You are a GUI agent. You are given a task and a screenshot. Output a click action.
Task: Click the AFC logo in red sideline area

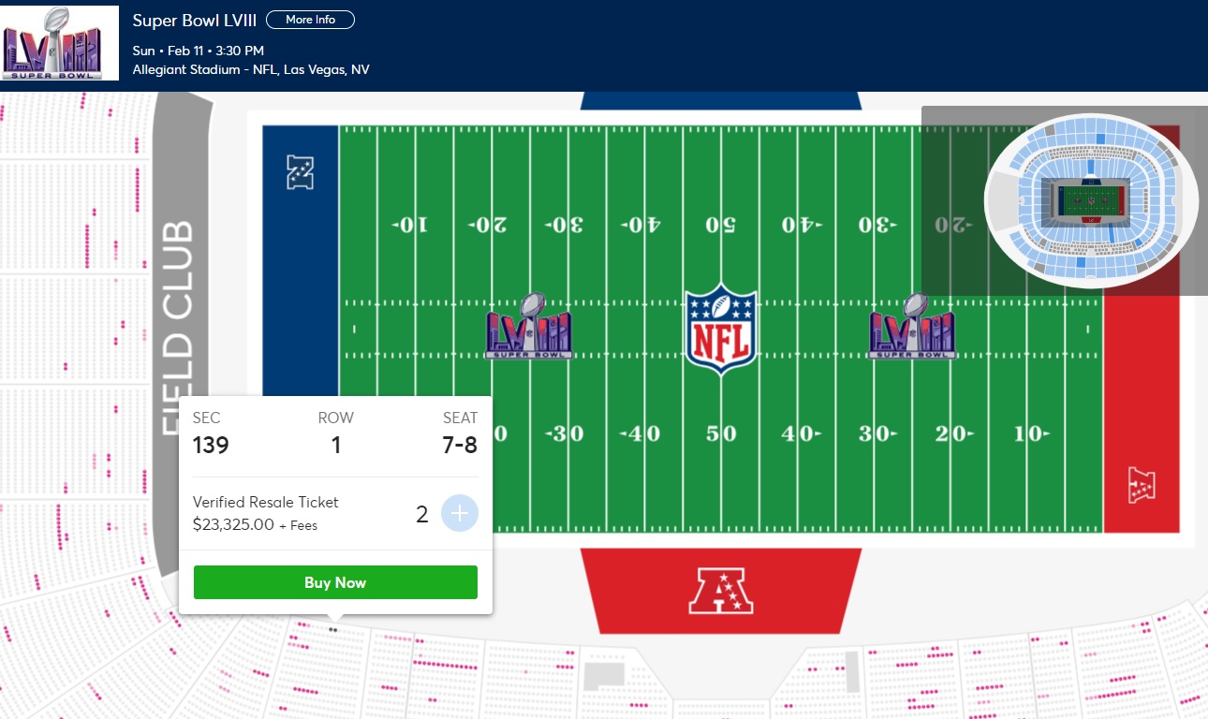tap(721, 591)
